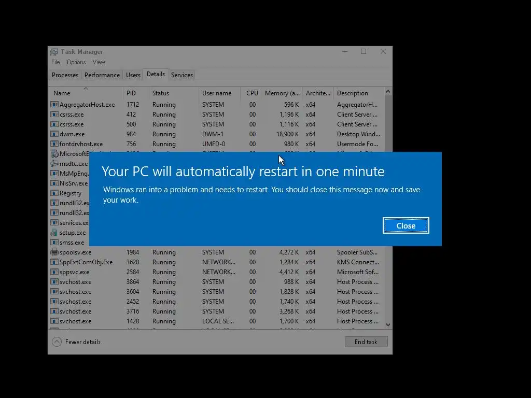Screen dimensions: 531x398
Task: Click the LOCAL SE... user name cell
Action: [x=218, y=321]
